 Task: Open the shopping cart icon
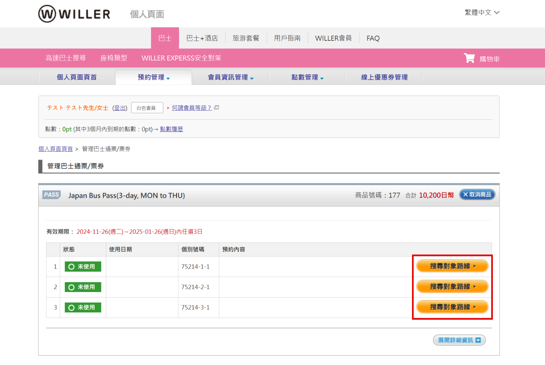[x=469, y=58]
